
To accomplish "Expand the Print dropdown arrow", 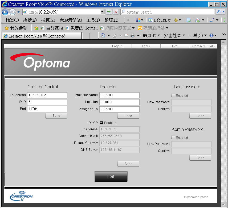I will (138, 35).
